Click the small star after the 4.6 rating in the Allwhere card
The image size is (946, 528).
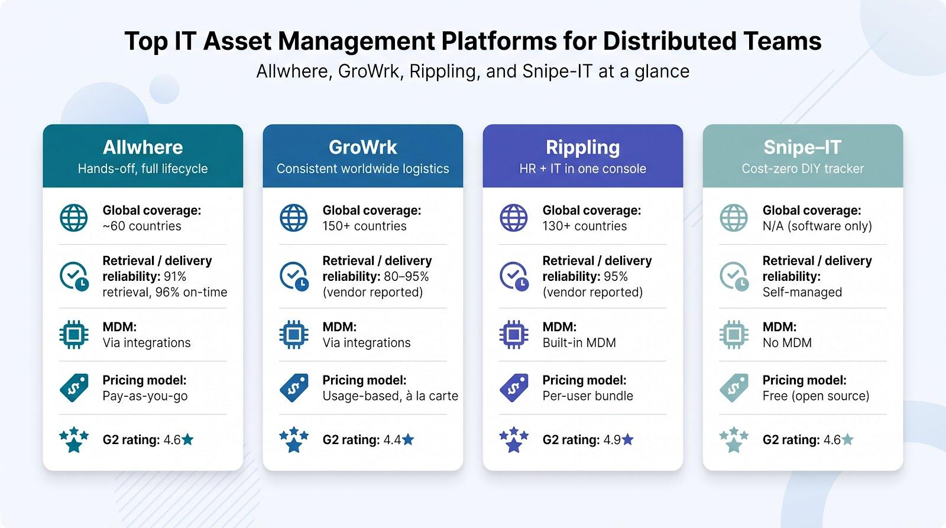coord(187,439)
